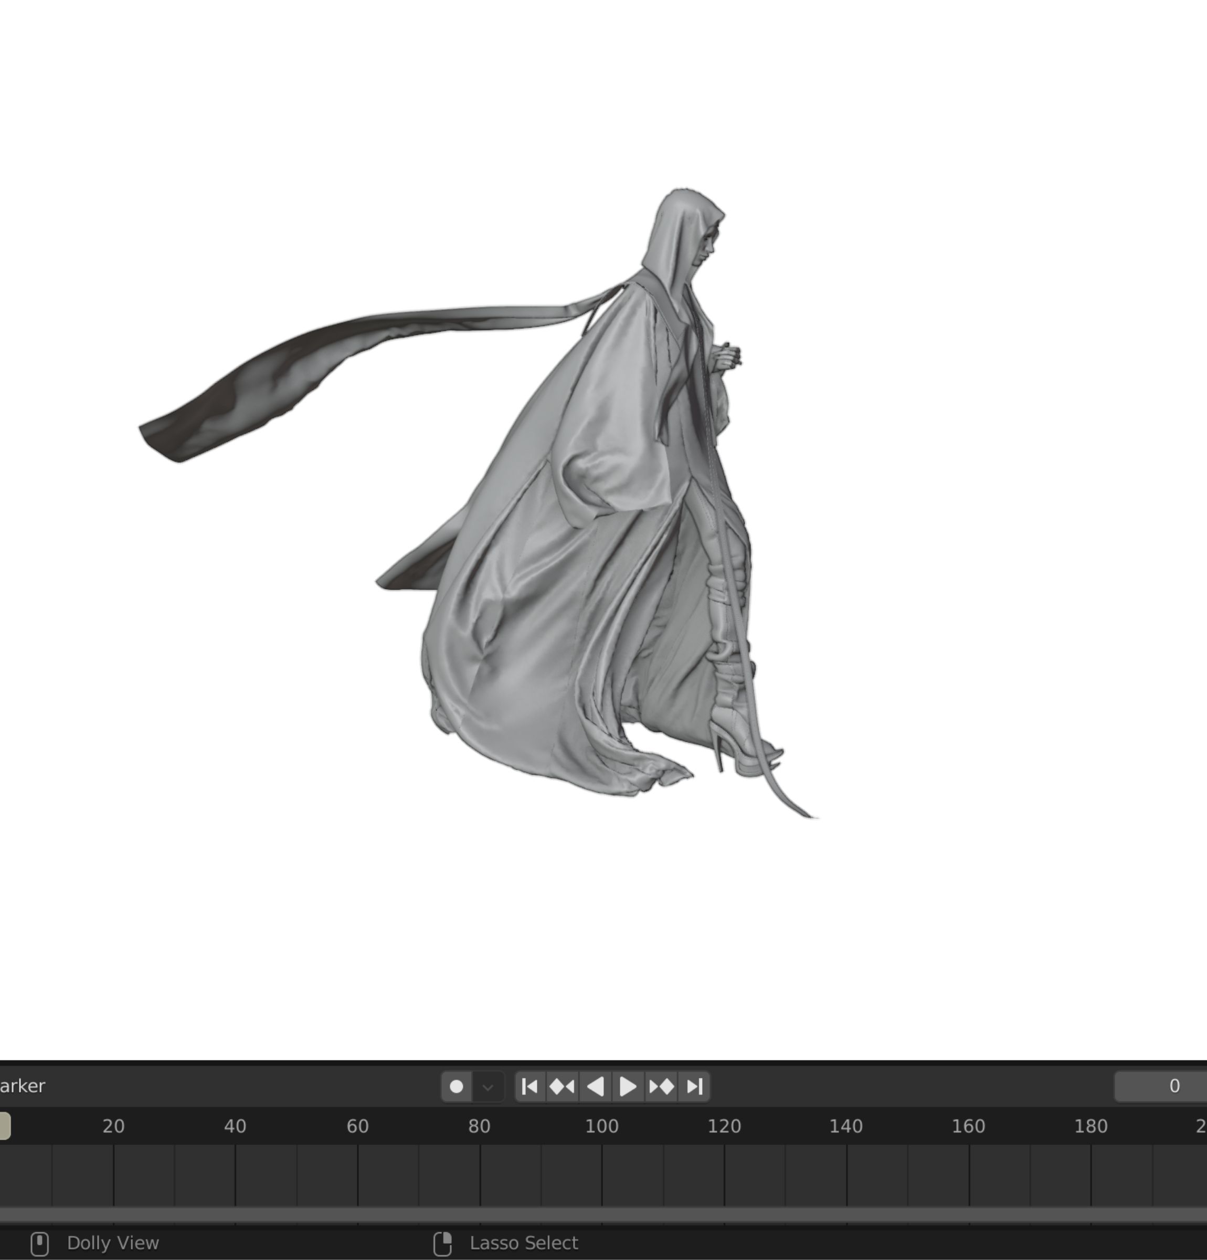Set playhead to frame 60 on ruler
The width and height of the screenshot is (1207, 1260).
click(x=357, y=1126)
